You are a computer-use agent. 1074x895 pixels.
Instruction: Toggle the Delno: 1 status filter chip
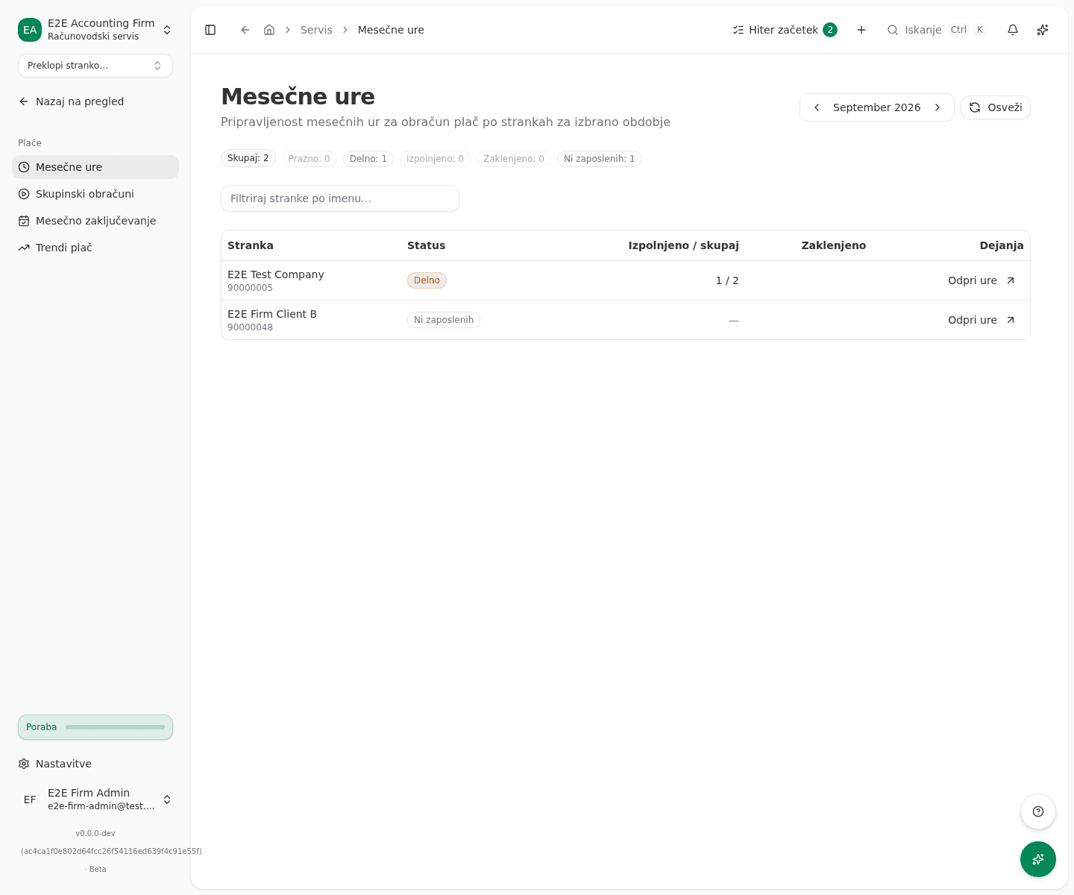[368, 159]
